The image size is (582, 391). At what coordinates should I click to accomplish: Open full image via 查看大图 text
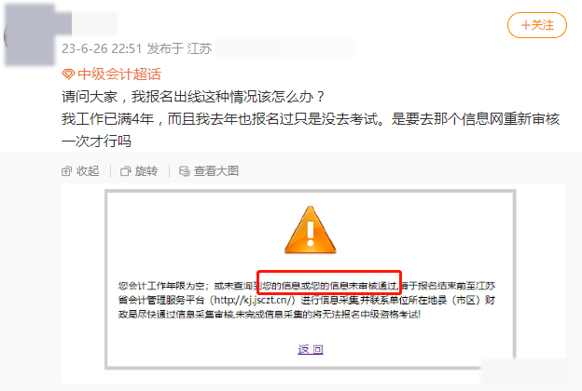coord(216,171)
